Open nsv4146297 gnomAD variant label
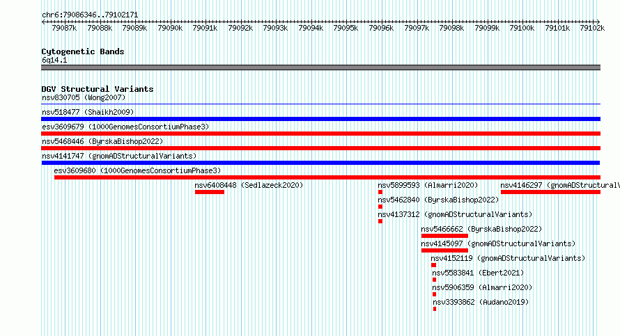The image size is (620, 336). (560, 185)
